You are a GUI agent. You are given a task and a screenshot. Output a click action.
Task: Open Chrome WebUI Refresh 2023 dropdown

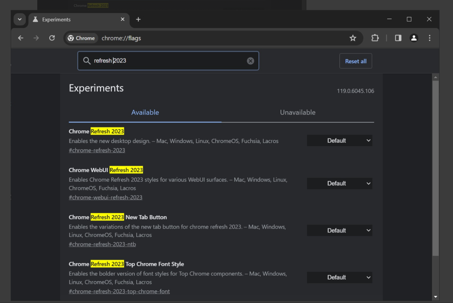(339, 183)
